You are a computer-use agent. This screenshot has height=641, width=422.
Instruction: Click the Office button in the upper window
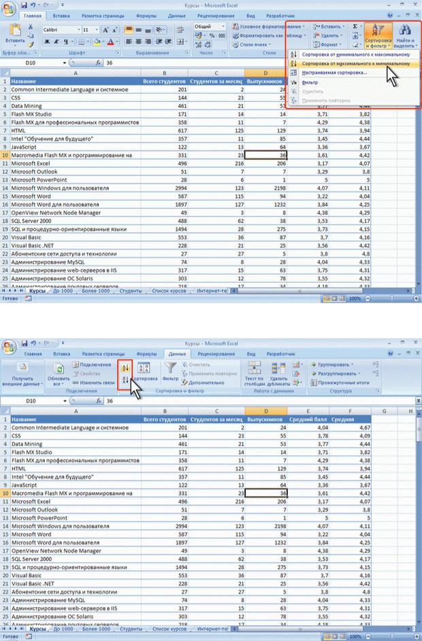(9, 9)
